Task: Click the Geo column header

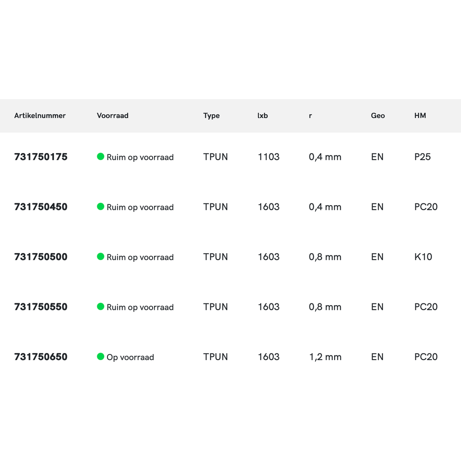Action: click(x=378, y=116)
